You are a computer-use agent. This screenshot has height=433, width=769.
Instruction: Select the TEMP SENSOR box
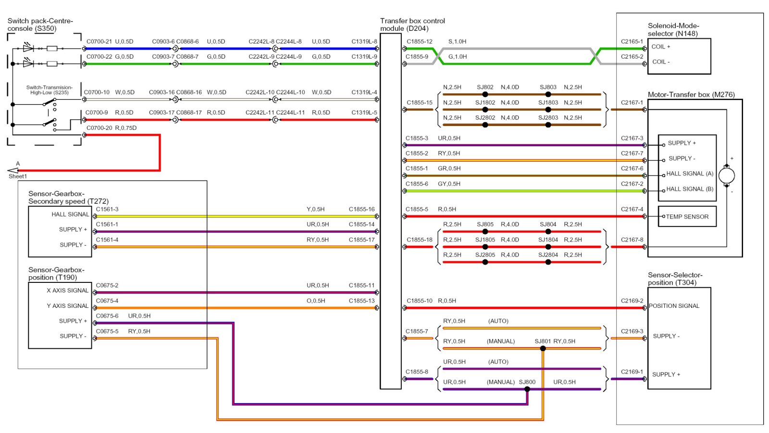687,216
